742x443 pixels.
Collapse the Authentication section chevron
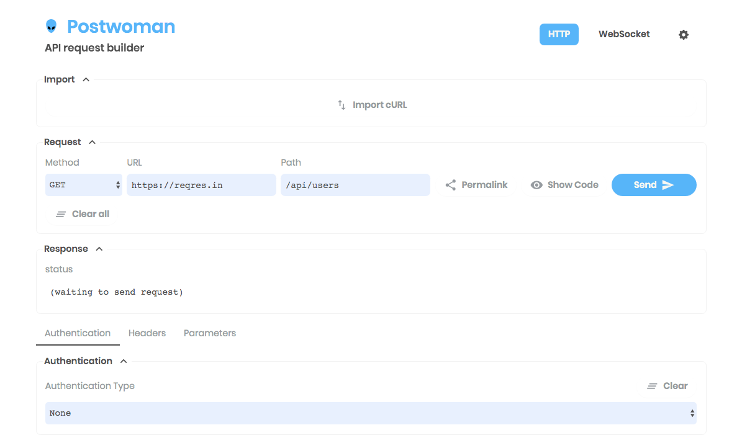pos(124,361)
